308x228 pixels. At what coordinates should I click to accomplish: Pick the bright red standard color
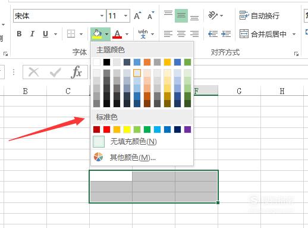click(x=106, y=130)
